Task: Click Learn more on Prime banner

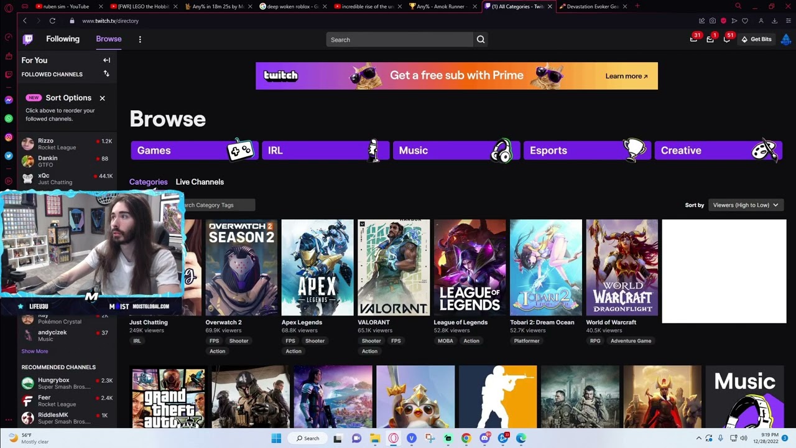Action: pyautogui.click(x=627, y=76)
